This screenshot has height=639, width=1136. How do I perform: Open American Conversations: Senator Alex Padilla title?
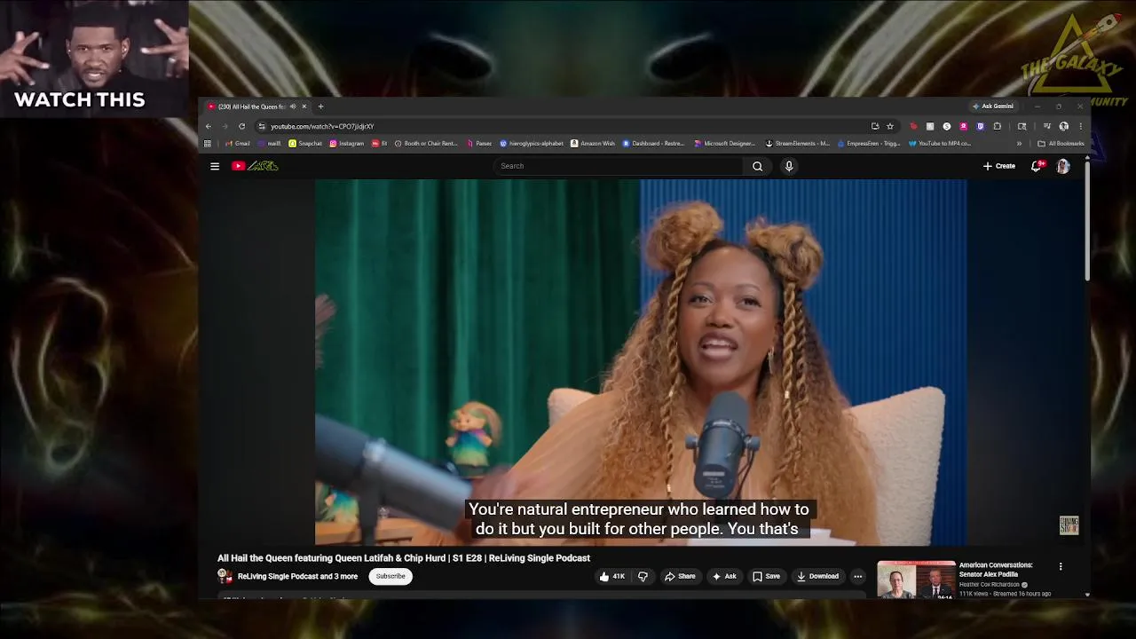[x=996, y=570]
